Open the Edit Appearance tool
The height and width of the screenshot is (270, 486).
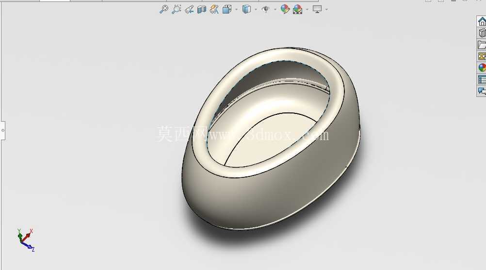click(285, 9)
